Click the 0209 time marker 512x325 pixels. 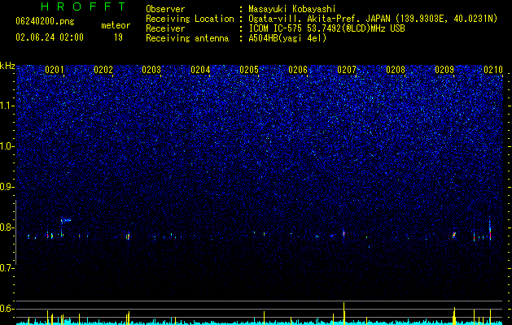coord(444,70)
